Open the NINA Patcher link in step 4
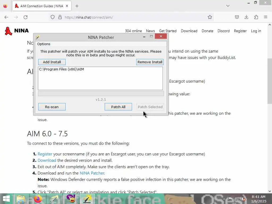Image resolution: width=272 pixels, height=204 pixels. pyautogui.click(x=92, y=173)
